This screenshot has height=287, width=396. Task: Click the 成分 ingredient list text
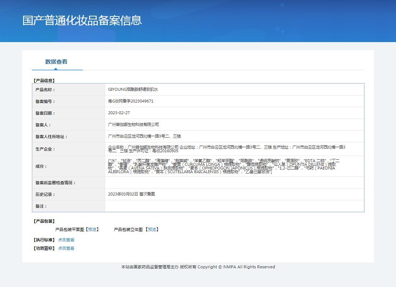coord(223,166)
